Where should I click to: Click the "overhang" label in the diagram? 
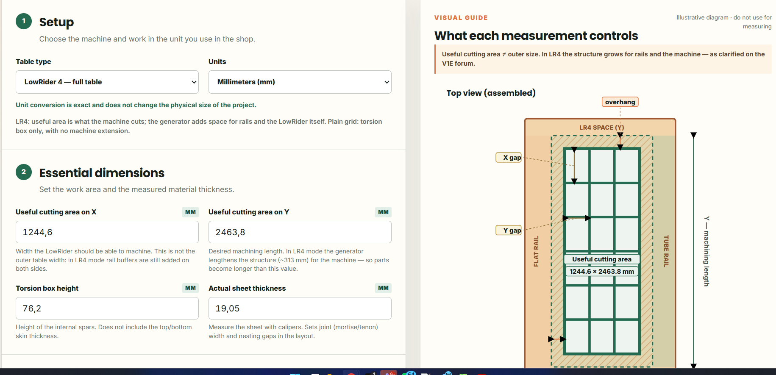coord(620,102)
